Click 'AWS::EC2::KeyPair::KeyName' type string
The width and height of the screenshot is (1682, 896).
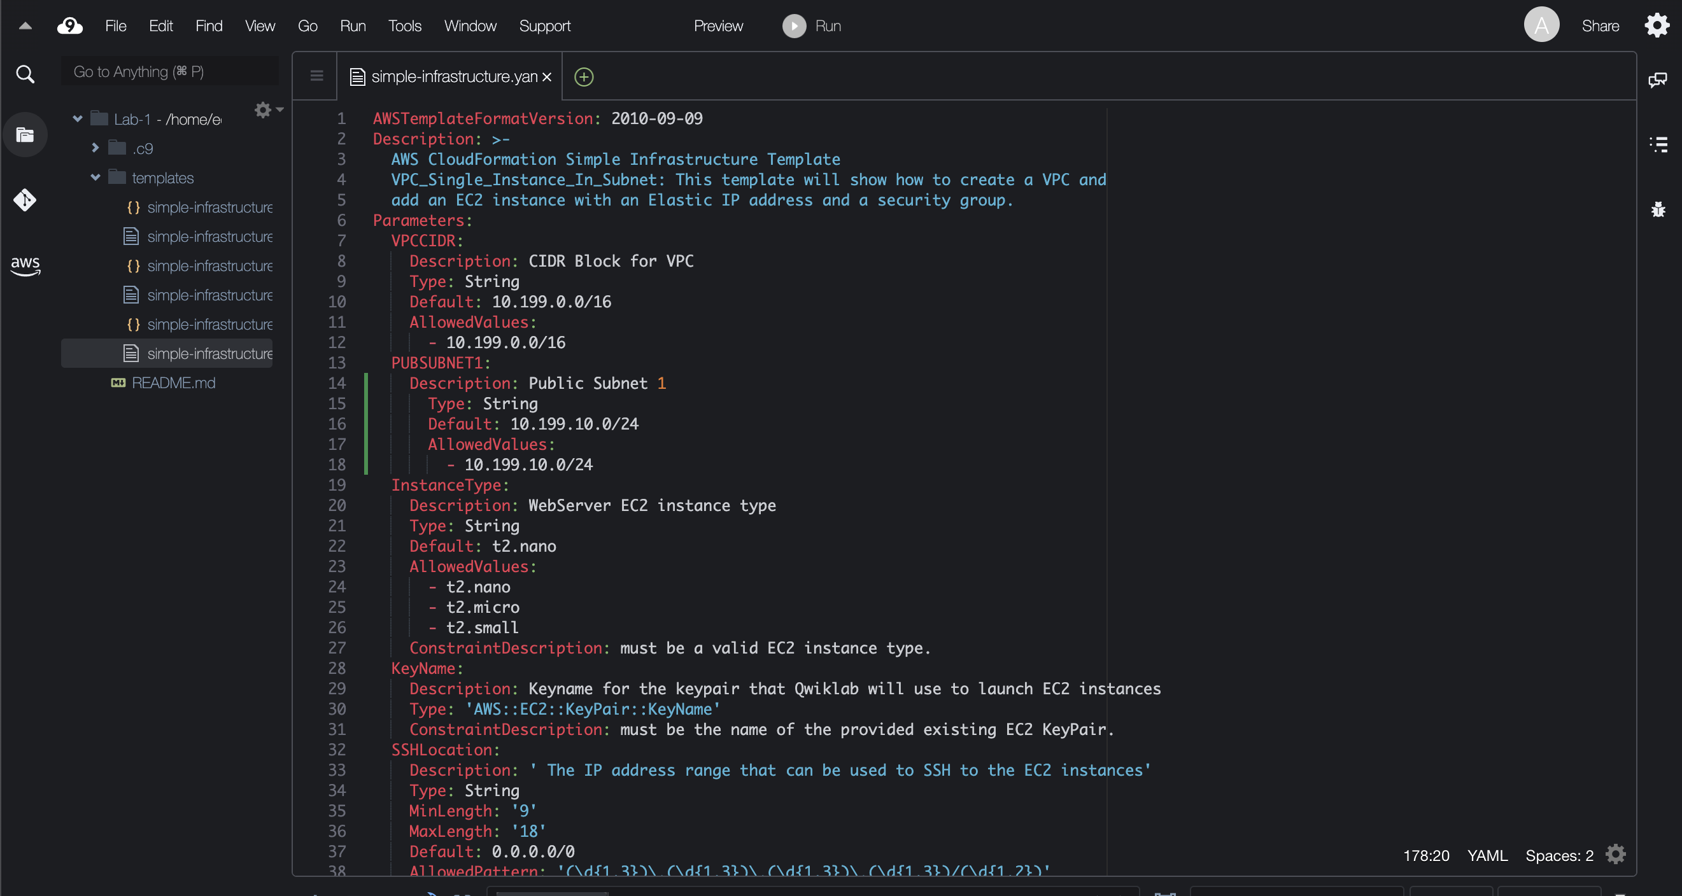pyautogui.click(x=593, y=709)
